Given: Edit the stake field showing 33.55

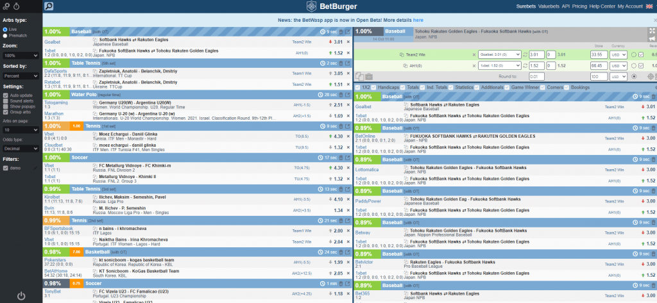Looking at the screenshot, I should click(599, 54).
